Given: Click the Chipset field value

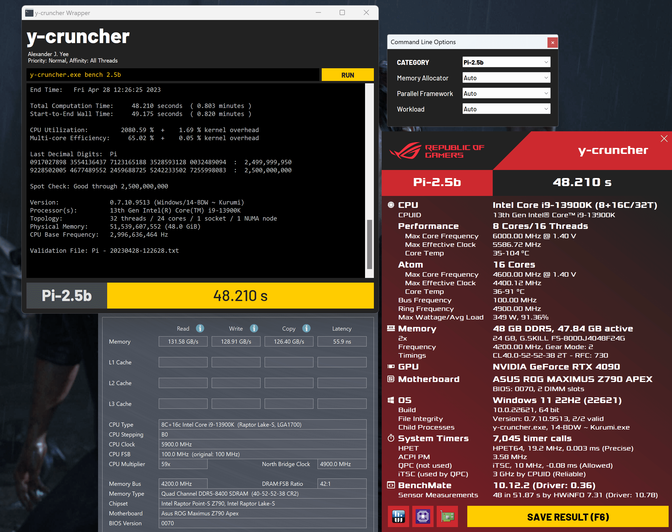Looking at the screenshot, I should 263,503.
